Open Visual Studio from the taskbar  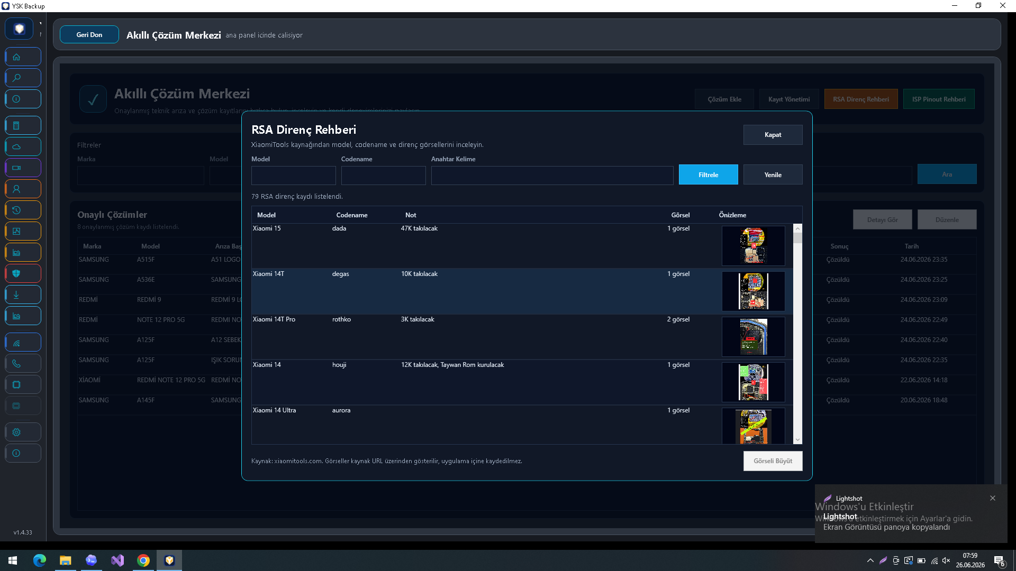(x=117, y=560)
